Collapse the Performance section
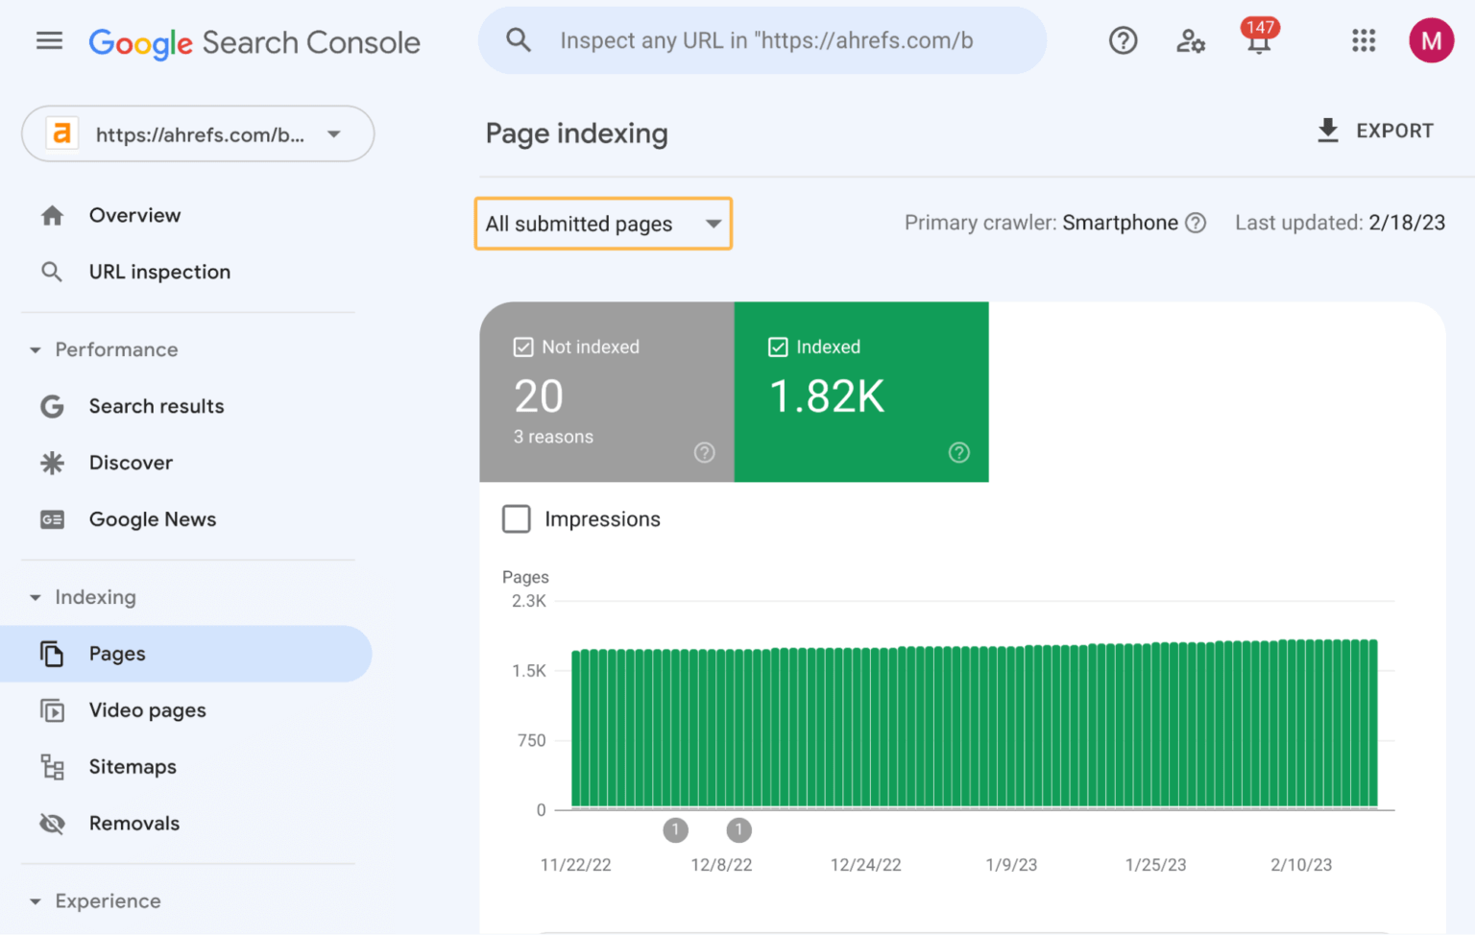The height and width of the screenshot is (935, 1475). pyautogui.click(x=36, y=350)
